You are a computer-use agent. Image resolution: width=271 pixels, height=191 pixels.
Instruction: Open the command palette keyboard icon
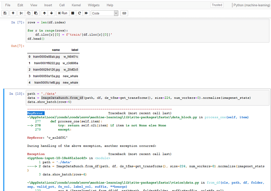pyautogui.click(x=124, y=13)
